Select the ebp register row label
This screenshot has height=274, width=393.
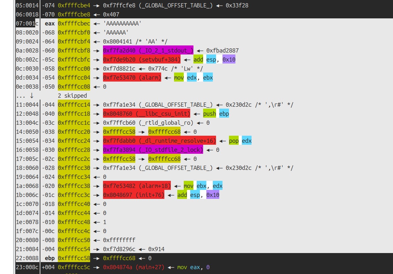[x=49, y=258]
